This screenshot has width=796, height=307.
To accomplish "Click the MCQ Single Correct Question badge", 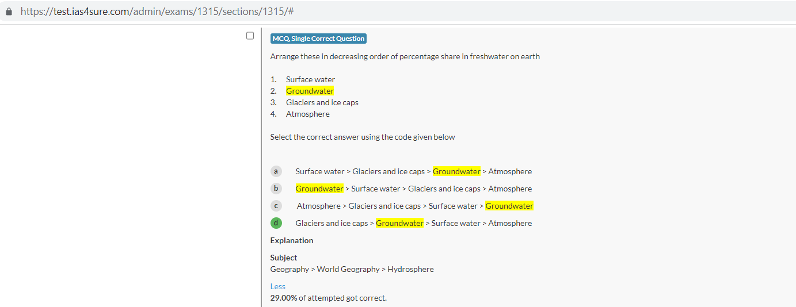I will click(x=318, y=39).
